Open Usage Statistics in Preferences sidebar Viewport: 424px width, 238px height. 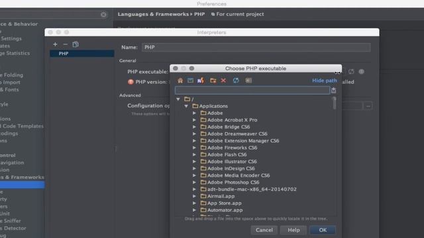tap(15, 53)
